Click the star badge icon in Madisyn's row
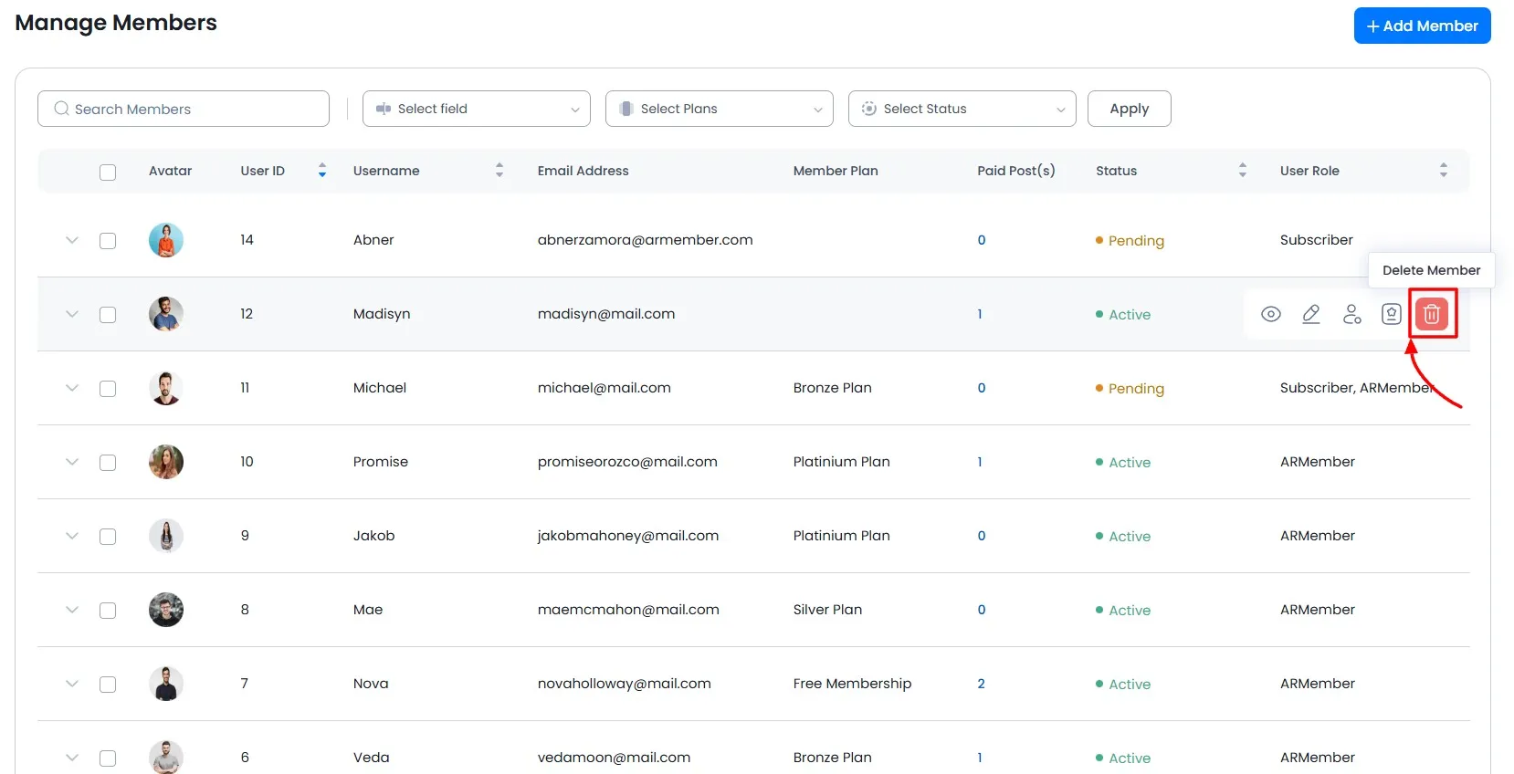 pyautogui.click(x=1391, y=314)
